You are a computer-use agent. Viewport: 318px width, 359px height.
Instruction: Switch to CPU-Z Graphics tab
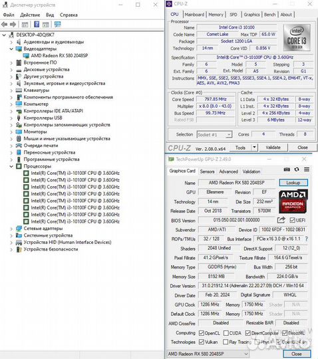pyautogui.click(x=251, y=15)
